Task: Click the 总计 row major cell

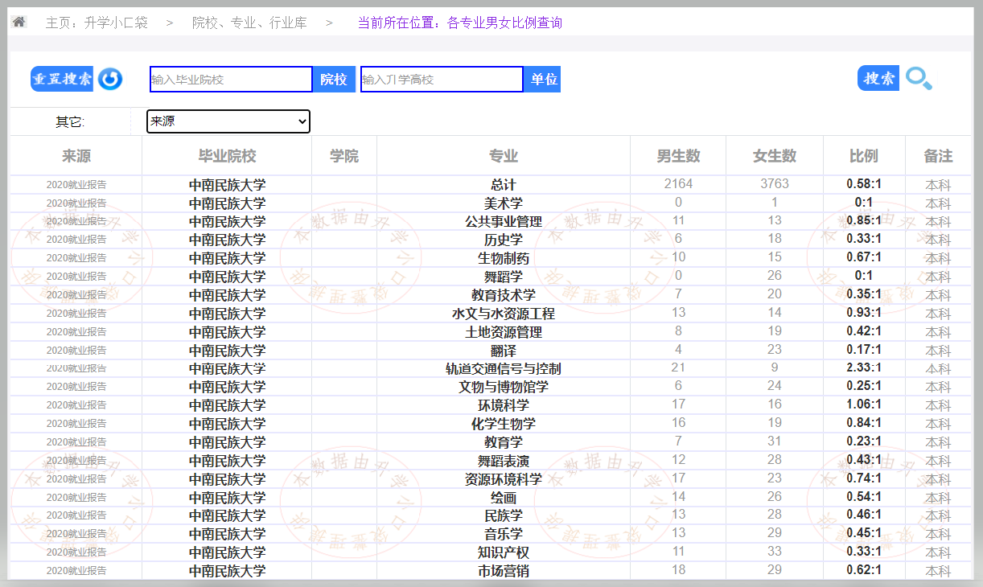Action: (504, 184)
